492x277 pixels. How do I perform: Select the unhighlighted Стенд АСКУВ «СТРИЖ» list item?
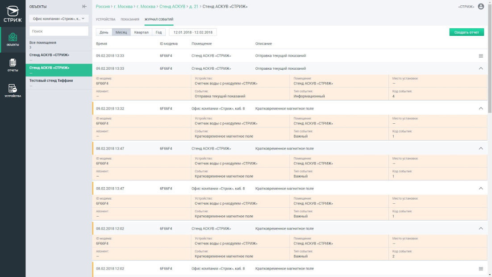(58, 57)
